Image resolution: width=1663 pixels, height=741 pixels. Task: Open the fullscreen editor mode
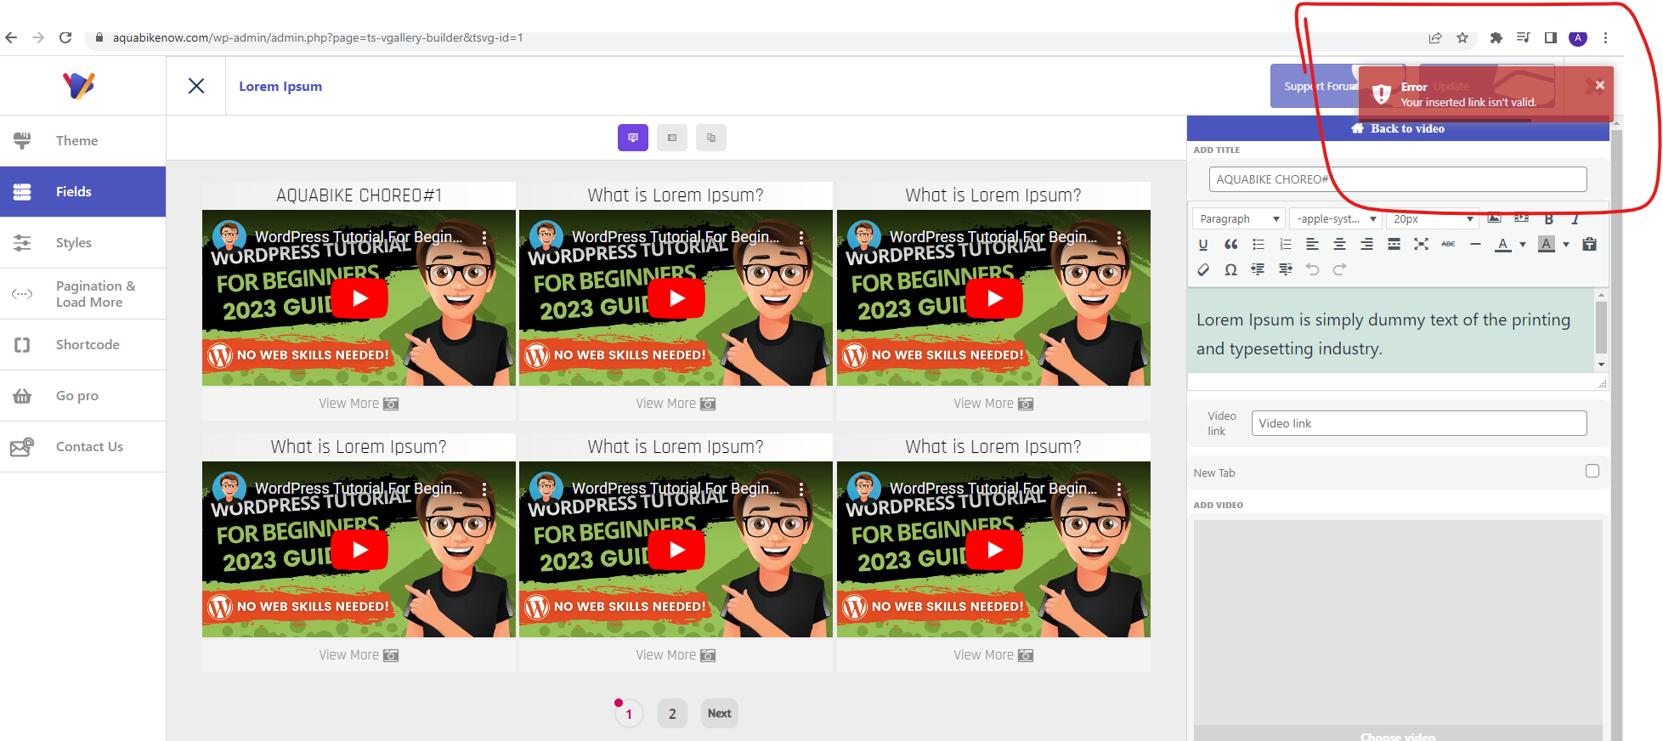coord(1421,244)
